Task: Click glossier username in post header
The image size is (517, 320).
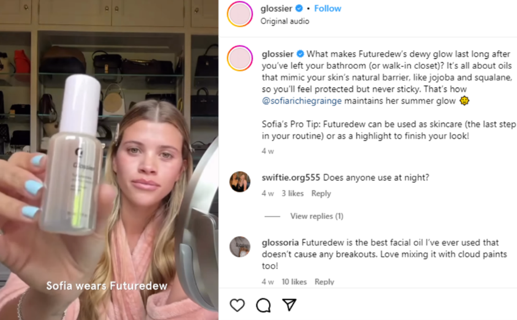Action: (x=276, y=8)
